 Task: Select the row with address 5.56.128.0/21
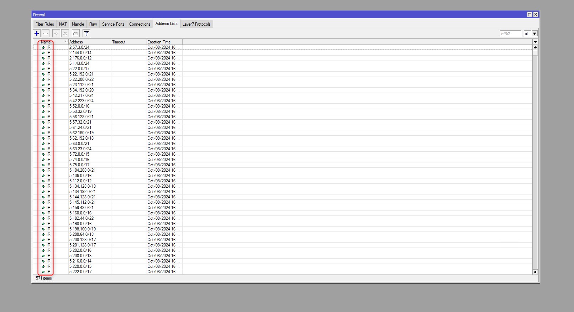click(x=283, y=117)
